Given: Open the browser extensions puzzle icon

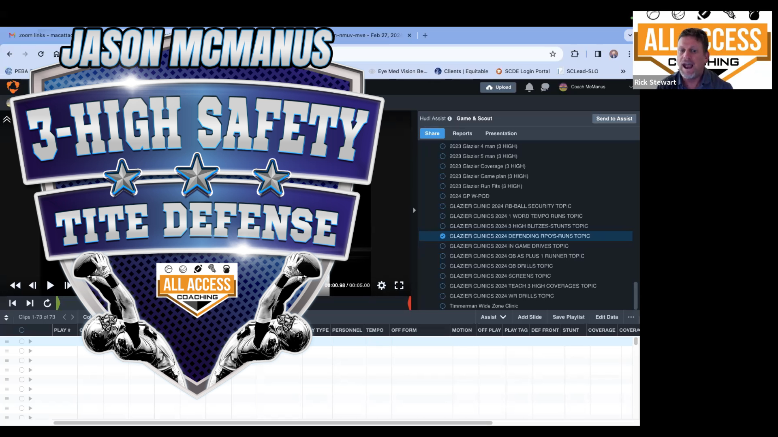Looking at the screenshot, I should [575, 54].
